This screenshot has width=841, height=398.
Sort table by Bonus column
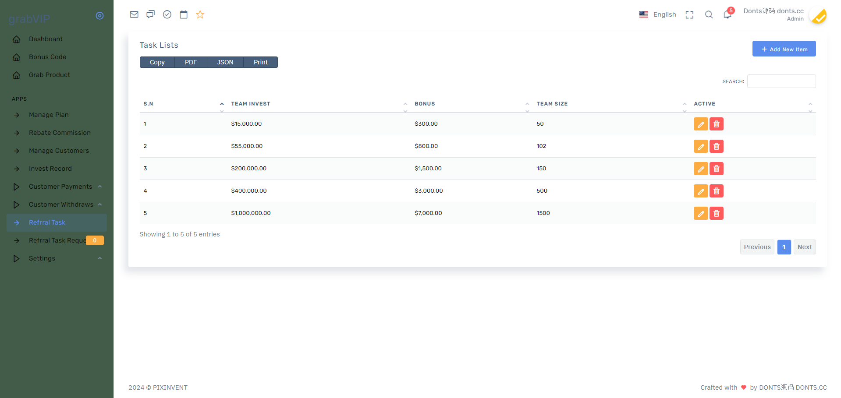pos(472,104)
